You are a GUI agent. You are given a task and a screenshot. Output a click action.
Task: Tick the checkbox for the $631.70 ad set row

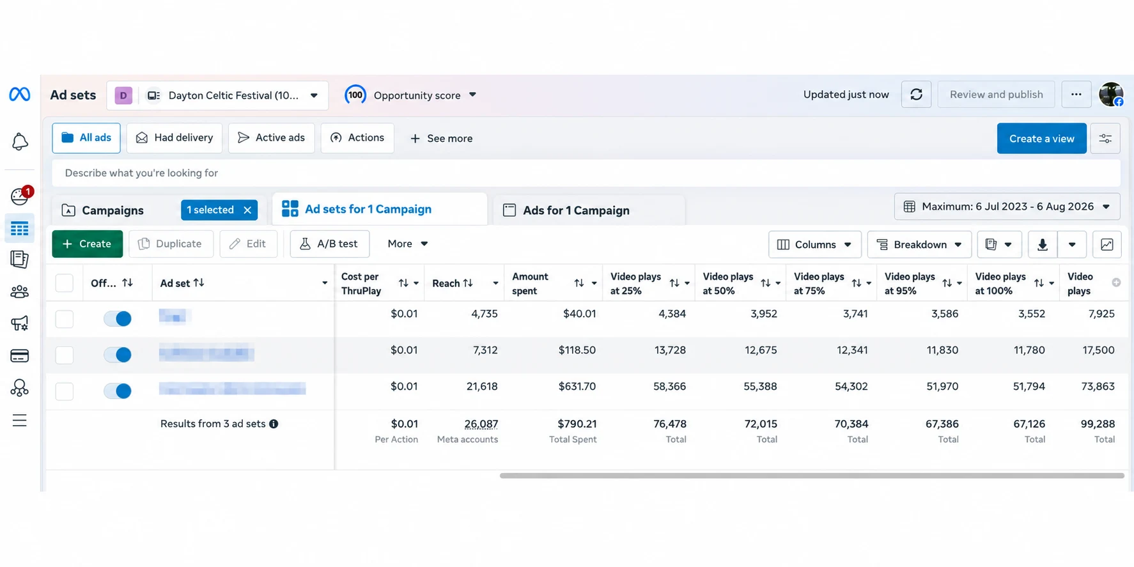pos(65,391)
